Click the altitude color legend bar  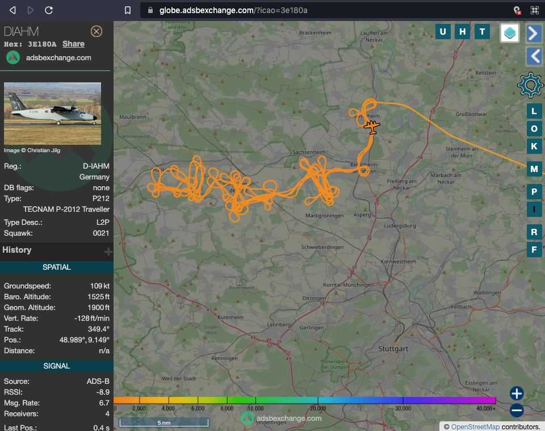[305, 400]
